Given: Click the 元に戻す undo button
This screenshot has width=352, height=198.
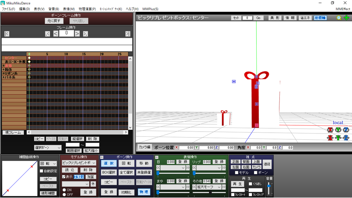Looking at the screenshot, I should point(54,21).
